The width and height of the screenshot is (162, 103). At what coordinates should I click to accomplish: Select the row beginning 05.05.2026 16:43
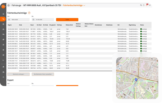[79, 31]
